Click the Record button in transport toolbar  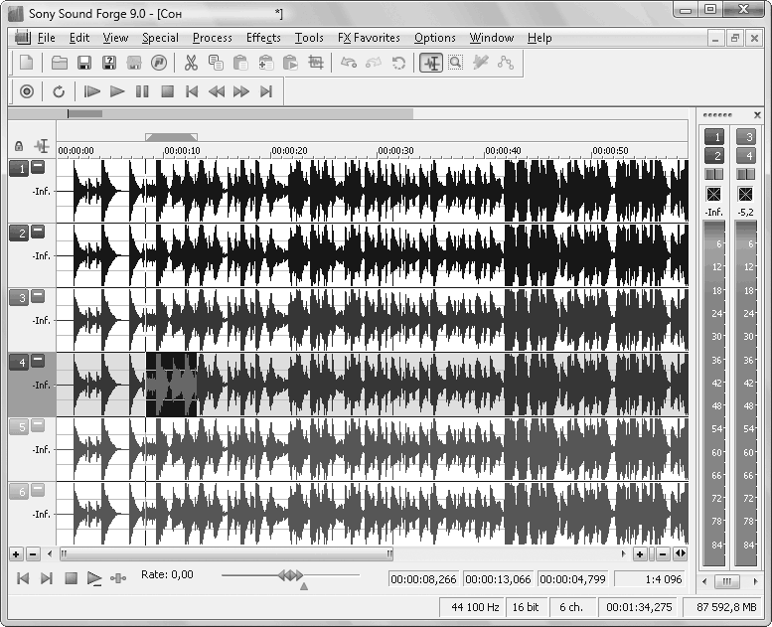point(27,91)
